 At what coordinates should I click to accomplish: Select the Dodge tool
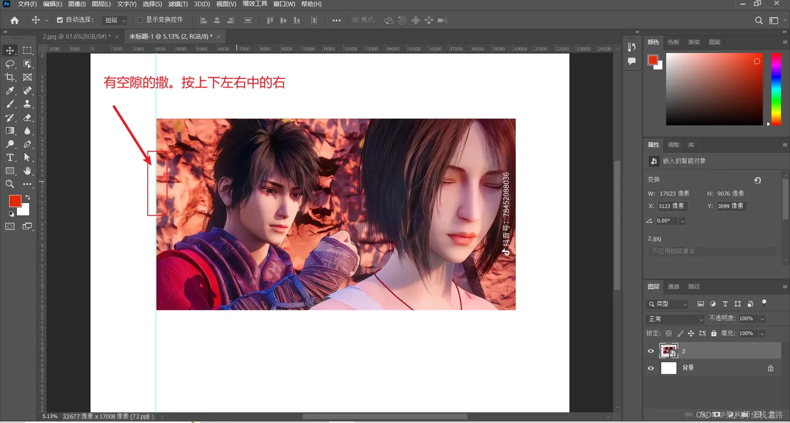pos(10,144)
